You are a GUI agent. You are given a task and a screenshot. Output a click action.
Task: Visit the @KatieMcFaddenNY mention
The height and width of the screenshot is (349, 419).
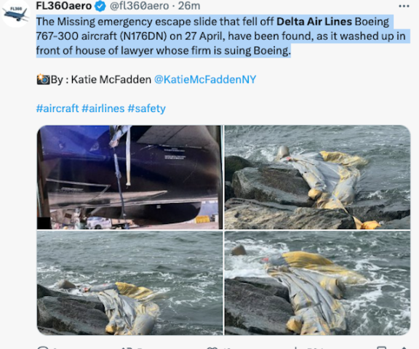tap(205, 79)
